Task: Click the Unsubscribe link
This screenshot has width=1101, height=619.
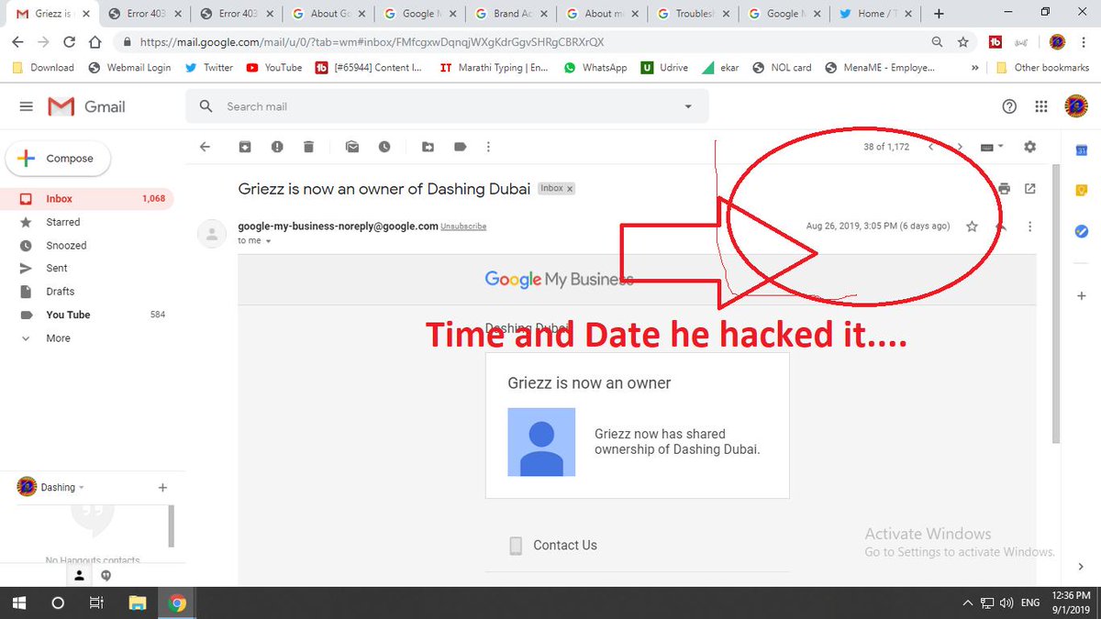Action: click(x=463, y=227)
